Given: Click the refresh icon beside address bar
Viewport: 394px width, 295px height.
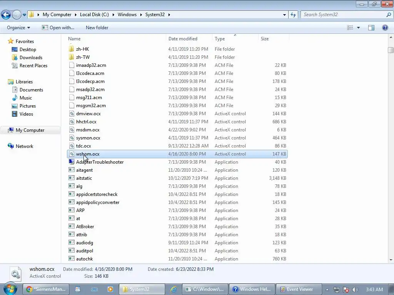Looking at the screenshot, I should [293, 15].
